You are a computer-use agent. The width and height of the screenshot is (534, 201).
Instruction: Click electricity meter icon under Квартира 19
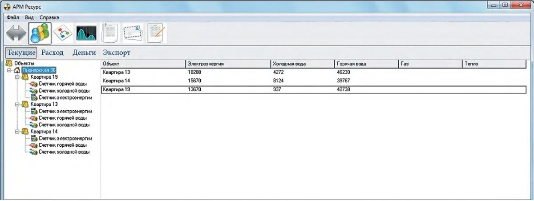34,97
